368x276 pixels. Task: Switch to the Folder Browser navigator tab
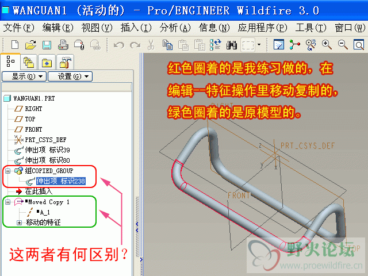pos(29,63)
